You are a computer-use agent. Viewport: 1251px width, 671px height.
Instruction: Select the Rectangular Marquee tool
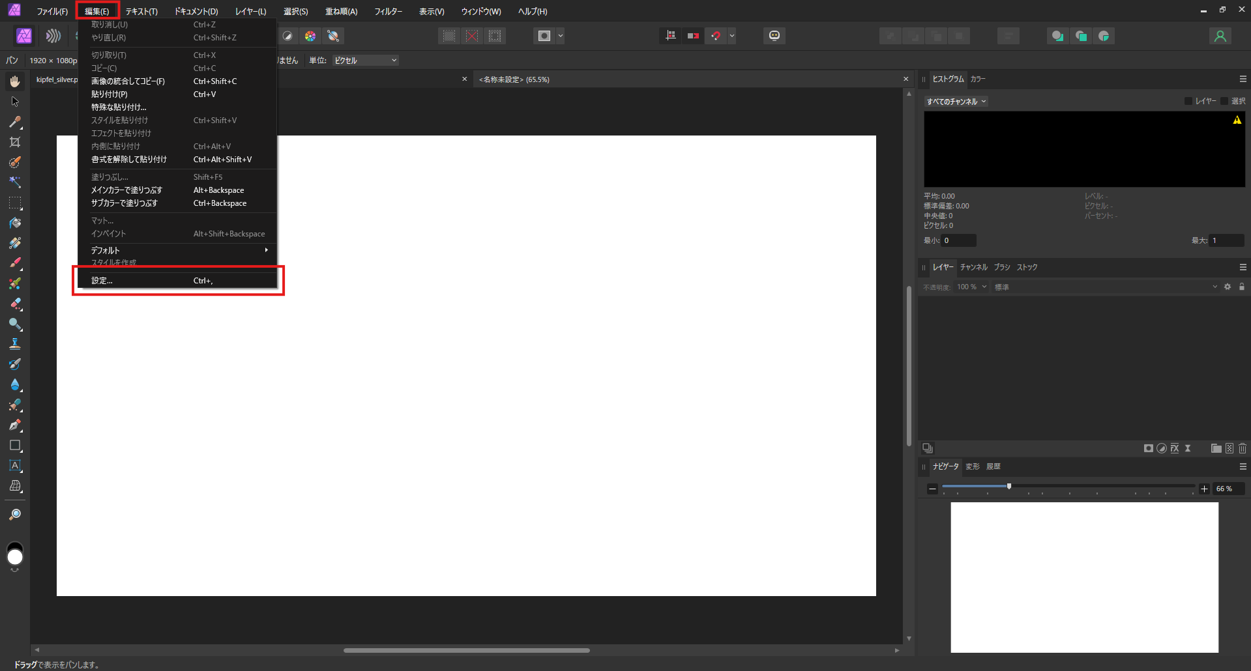15,203
